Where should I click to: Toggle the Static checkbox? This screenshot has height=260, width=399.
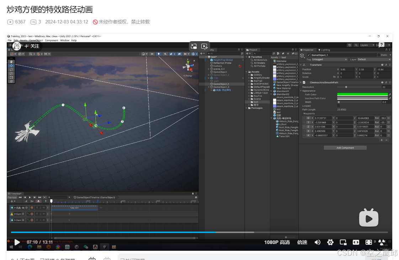point(379,55)
